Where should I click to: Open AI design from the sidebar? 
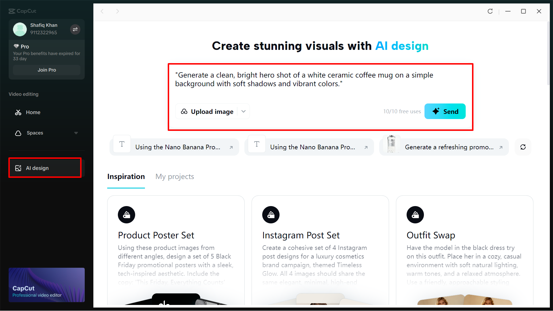point(37,168)
